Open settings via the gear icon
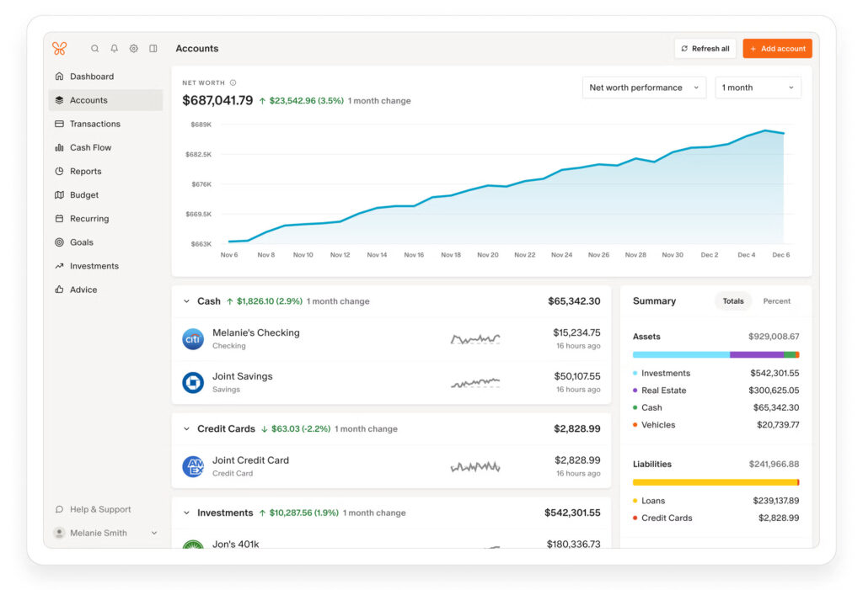863x590 pixels. tap(134, 49)
